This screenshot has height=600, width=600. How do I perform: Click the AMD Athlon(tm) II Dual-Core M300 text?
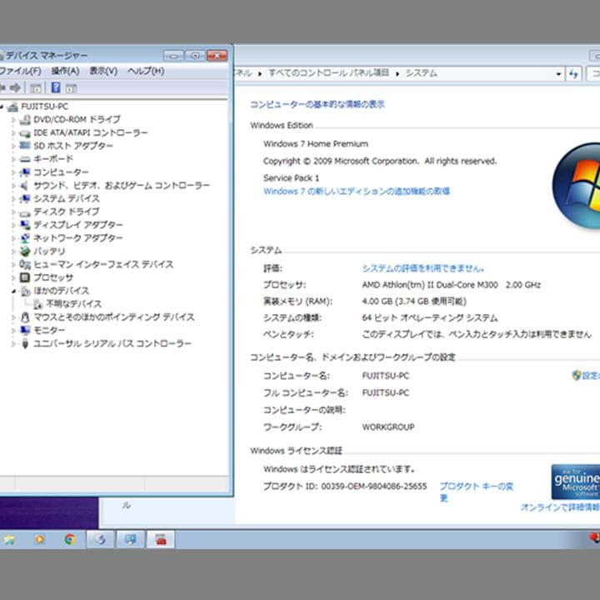(430, 285)
